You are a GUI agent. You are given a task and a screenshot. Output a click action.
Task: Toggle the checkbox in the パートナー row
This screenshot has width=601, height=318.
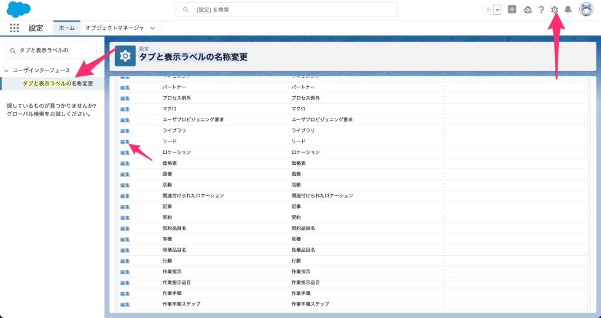point(444,87)
